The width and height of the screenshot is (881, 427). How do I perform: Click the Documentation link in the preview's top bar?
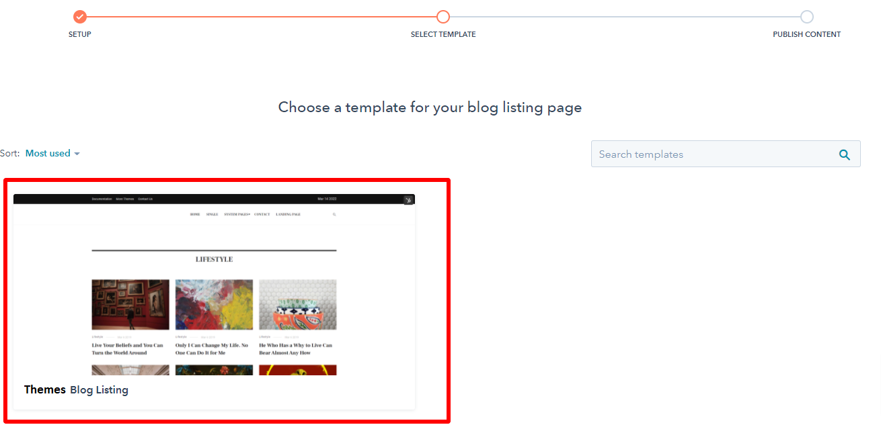click(102, 199)
